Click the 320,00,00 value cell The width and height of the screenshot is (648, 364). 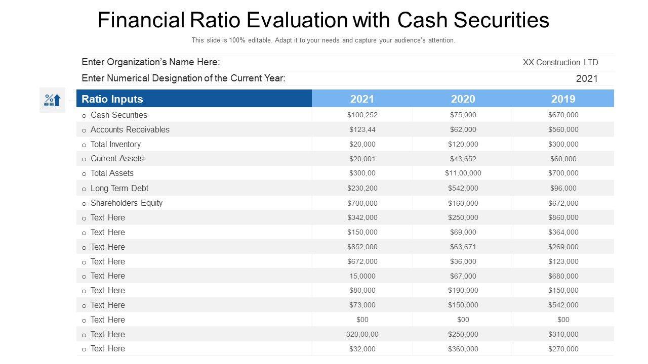[362, 334]
